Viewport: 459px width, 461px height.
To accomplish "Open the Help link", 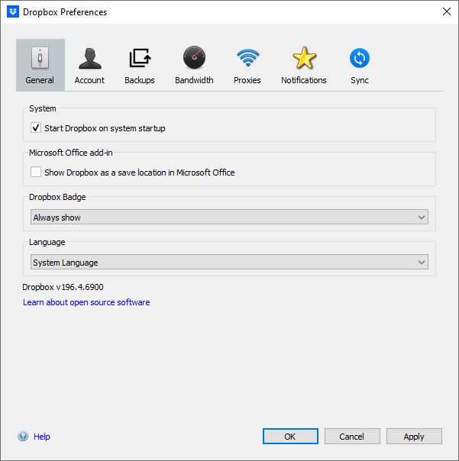I will pyautogui.click(x=42, y=437).
